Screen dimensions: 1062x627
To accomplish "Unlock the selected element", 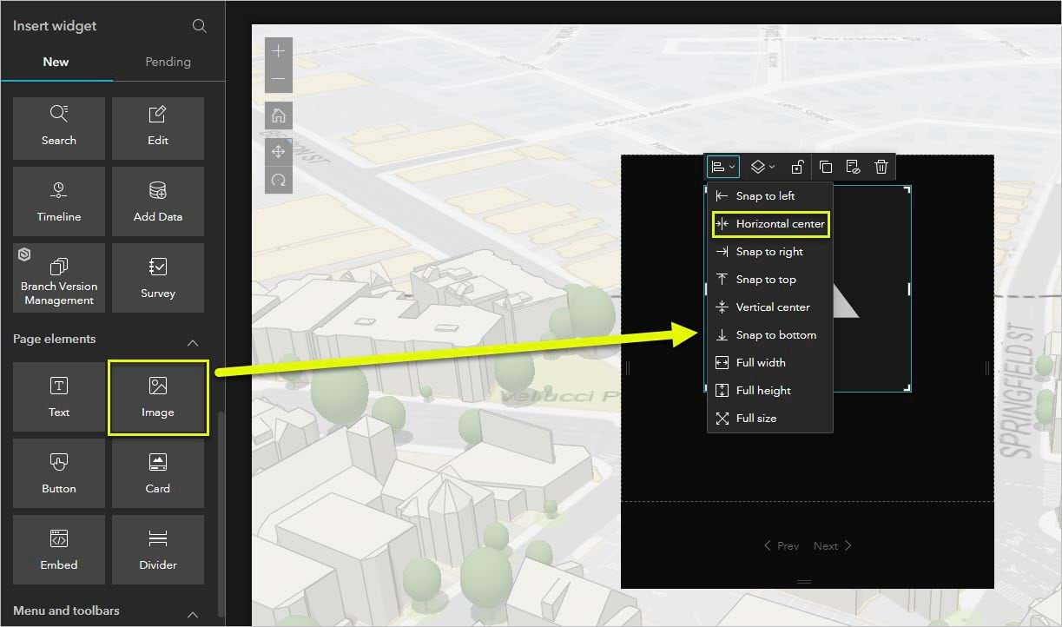I will click(x=798, y=167).
